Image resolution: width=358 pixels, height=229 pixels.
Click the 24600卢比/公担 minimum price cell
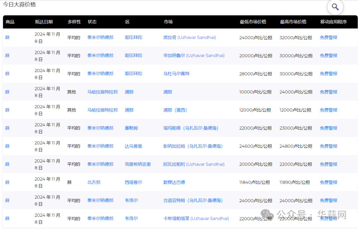click(256, 146)
